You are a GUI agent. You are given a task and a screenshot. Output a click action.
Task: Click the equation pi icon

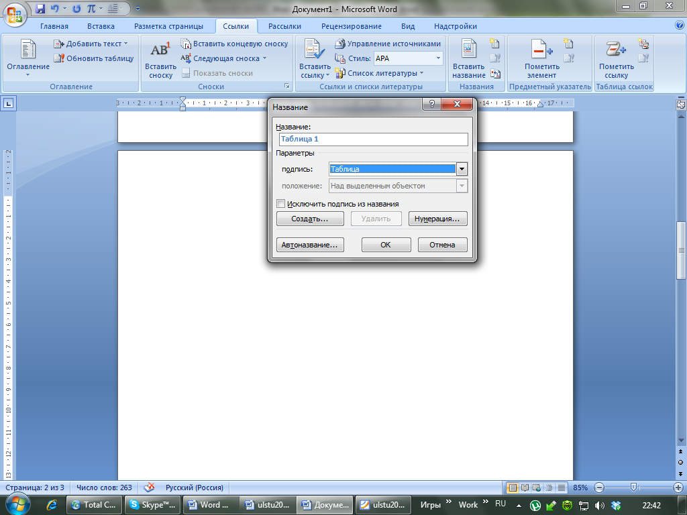(x=91, y=8)
